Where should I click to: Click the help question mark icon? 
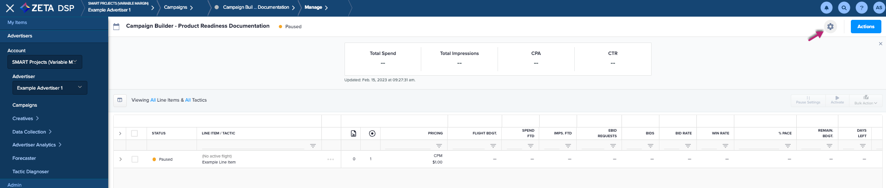[861, 8]
